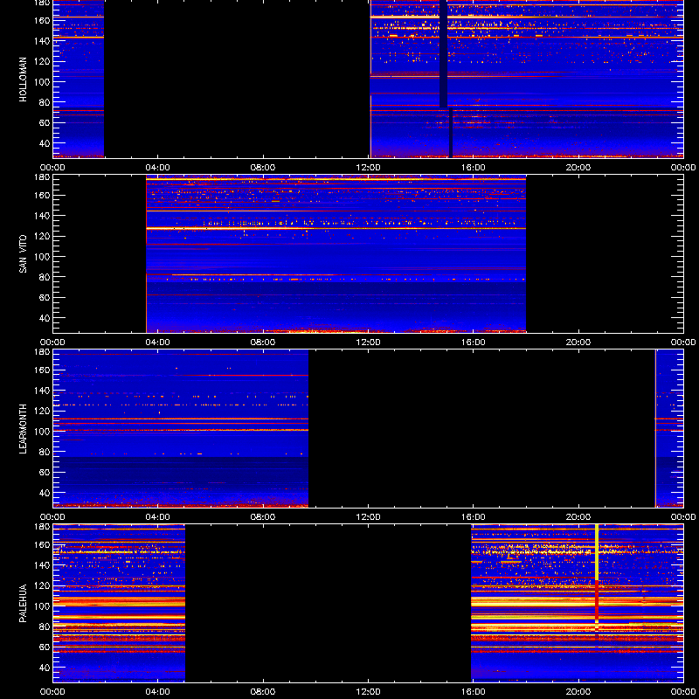Image resolution: width=699 pixels, height=699 pixels.
Task: Choose the 80 frequency tick on Palehua axis
Action: [x=45, y=626]
